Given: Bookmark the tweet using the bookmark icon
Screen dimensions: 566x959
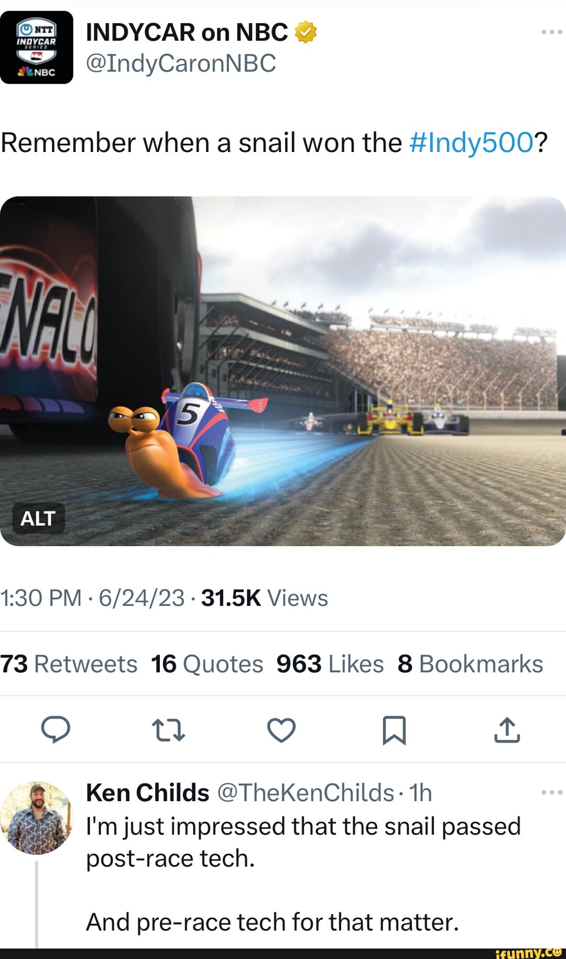Looking at the screenshot, I should (x=396, y=729).
